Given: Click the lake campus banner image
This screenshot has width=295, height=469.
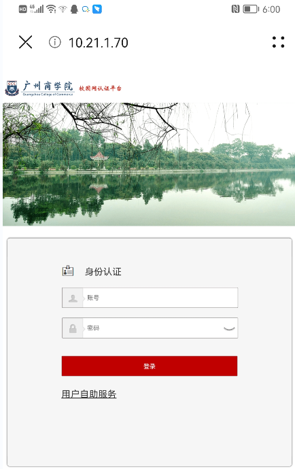Looking at the screenshot, I should [149, 164].
